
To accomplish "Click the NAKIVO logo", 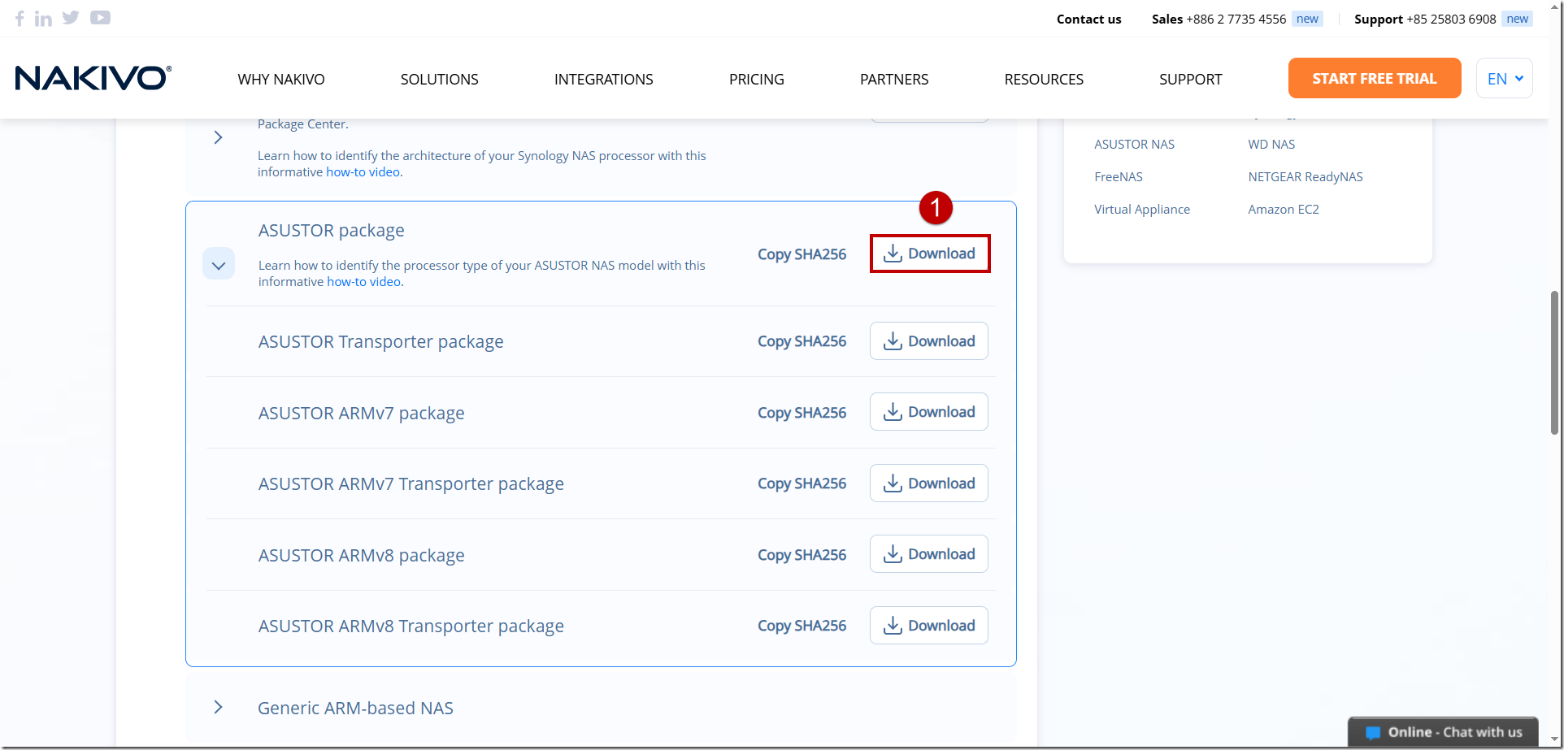I will click(93, 78).
